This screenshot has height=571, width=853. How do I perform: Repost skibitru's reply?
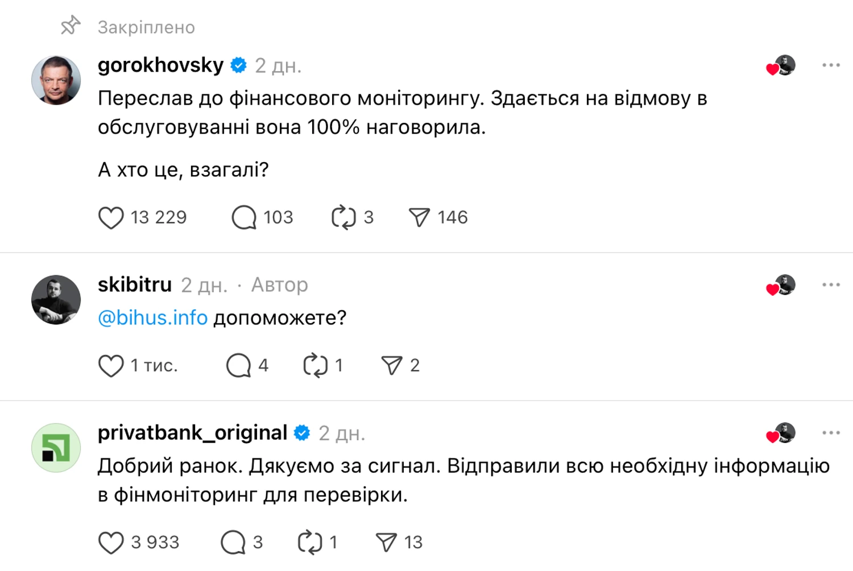coord(315,366)
